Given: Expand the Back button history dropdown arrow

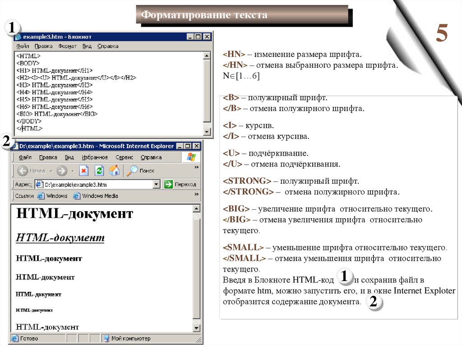Looking at the screenshot, I should pyautogui.click(x=51, y=171).
